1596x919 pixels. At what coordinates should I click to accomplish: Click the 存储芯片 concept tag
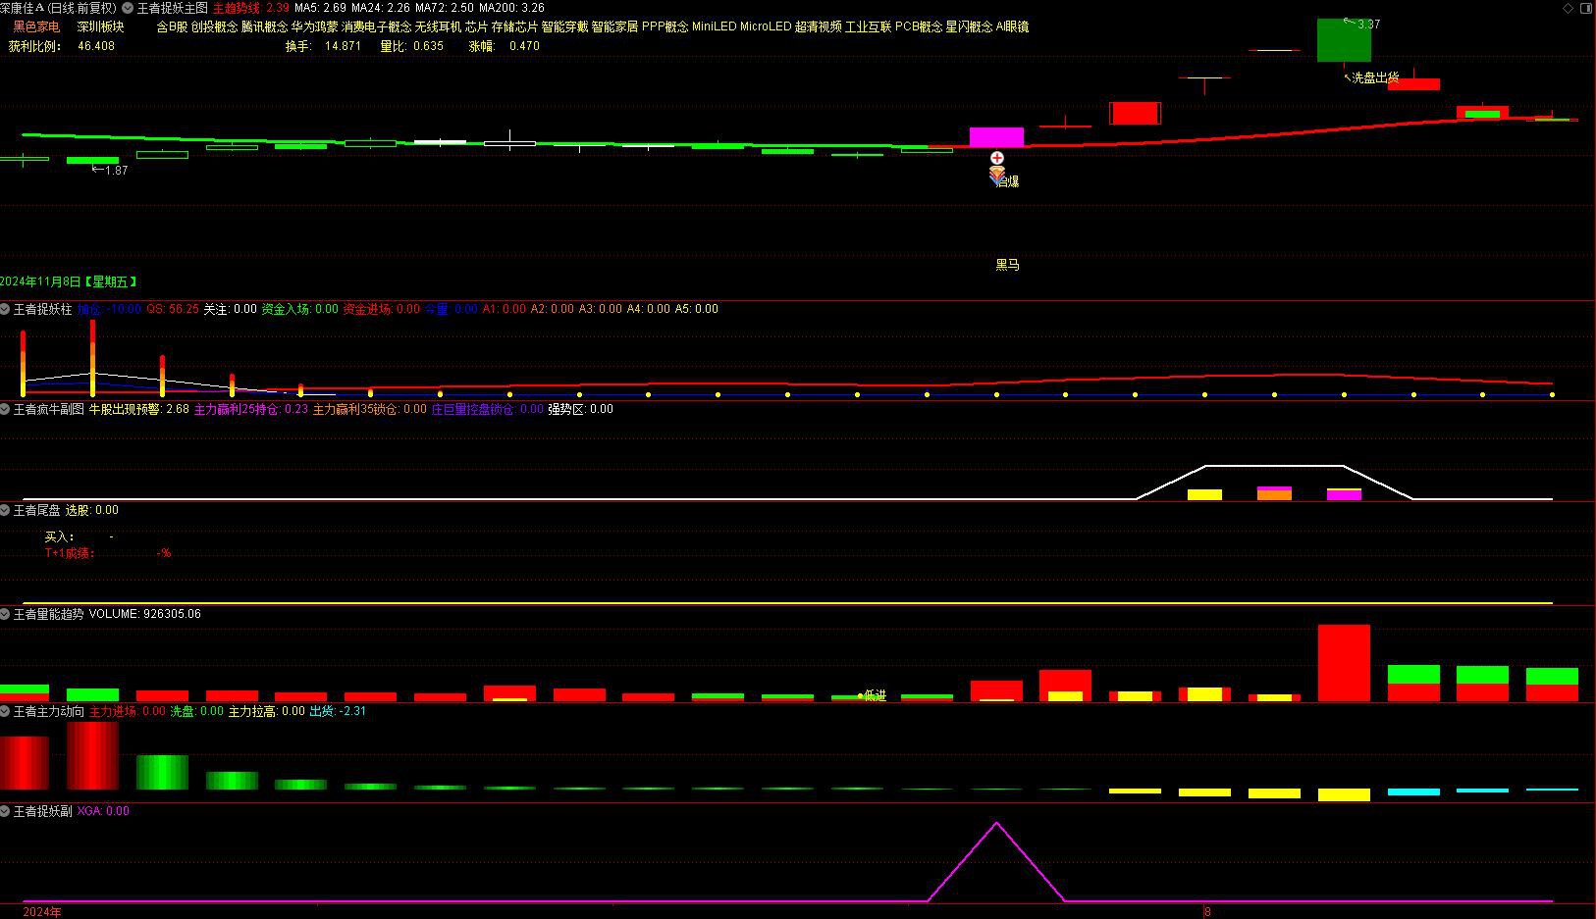click(x=514, y=27)
